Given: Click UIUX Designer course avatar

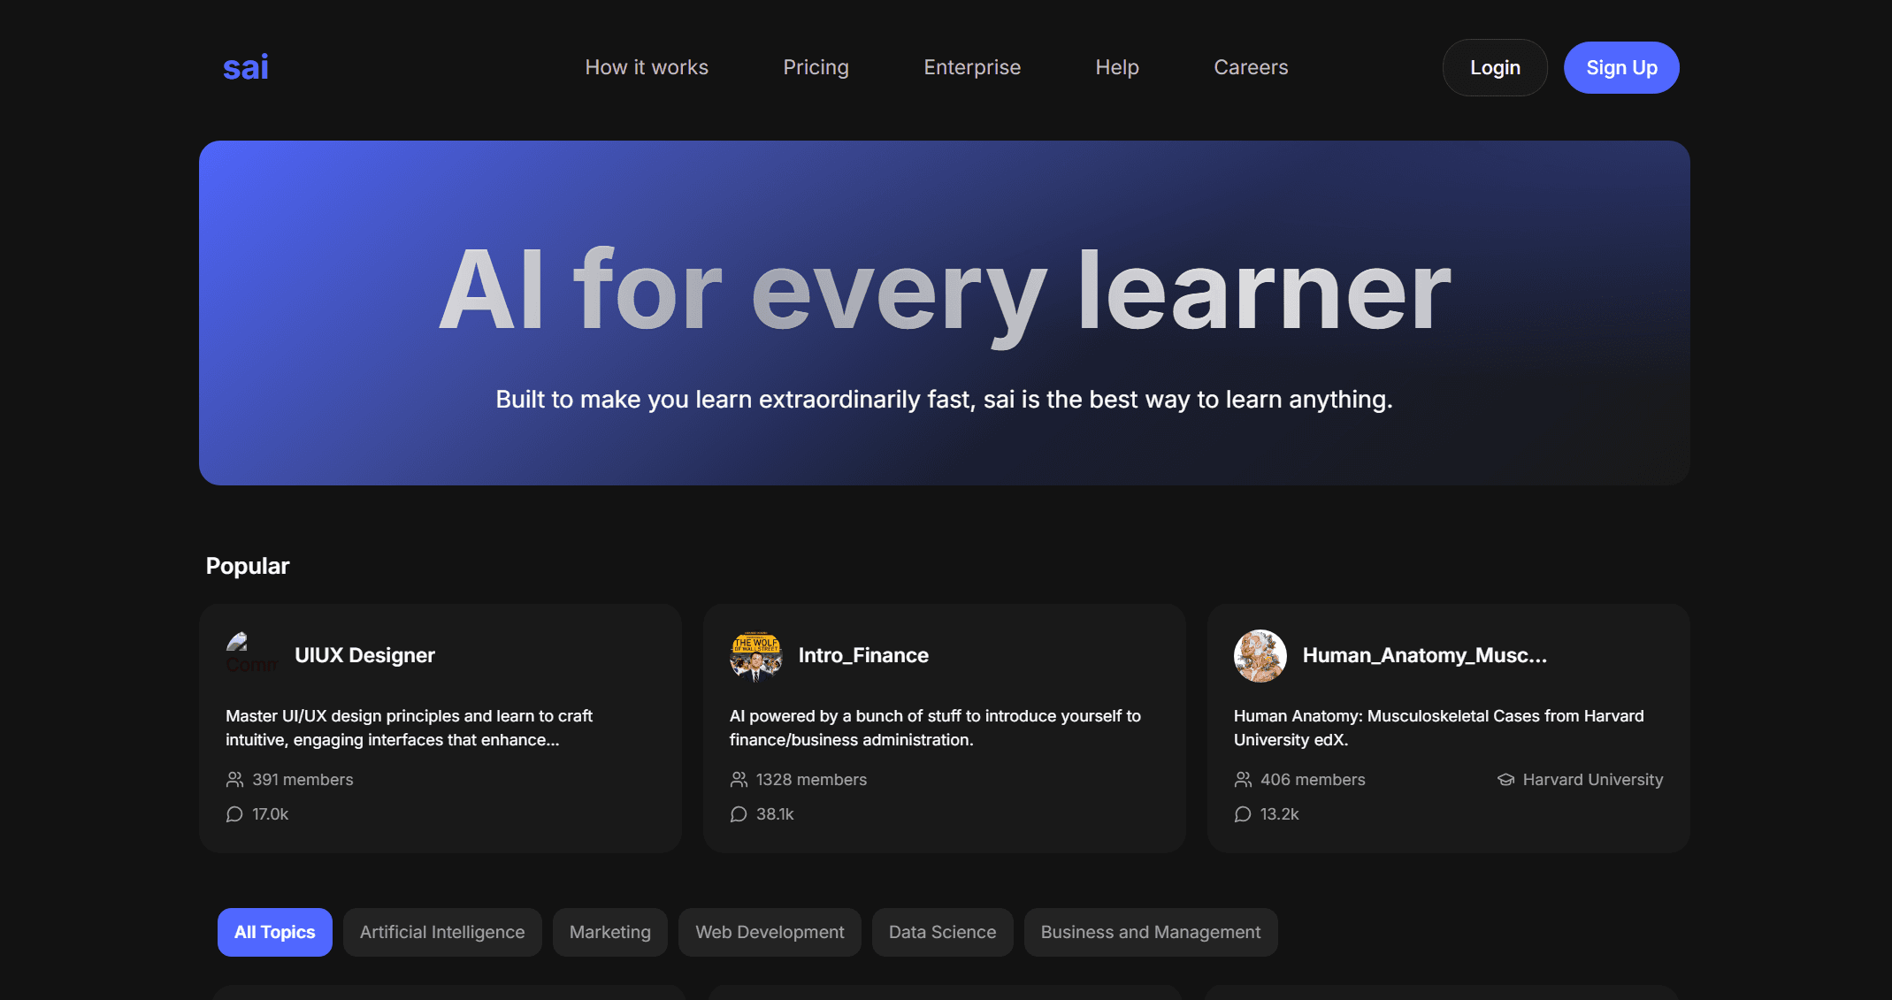Looking at the screenshot, I should 251,655.
